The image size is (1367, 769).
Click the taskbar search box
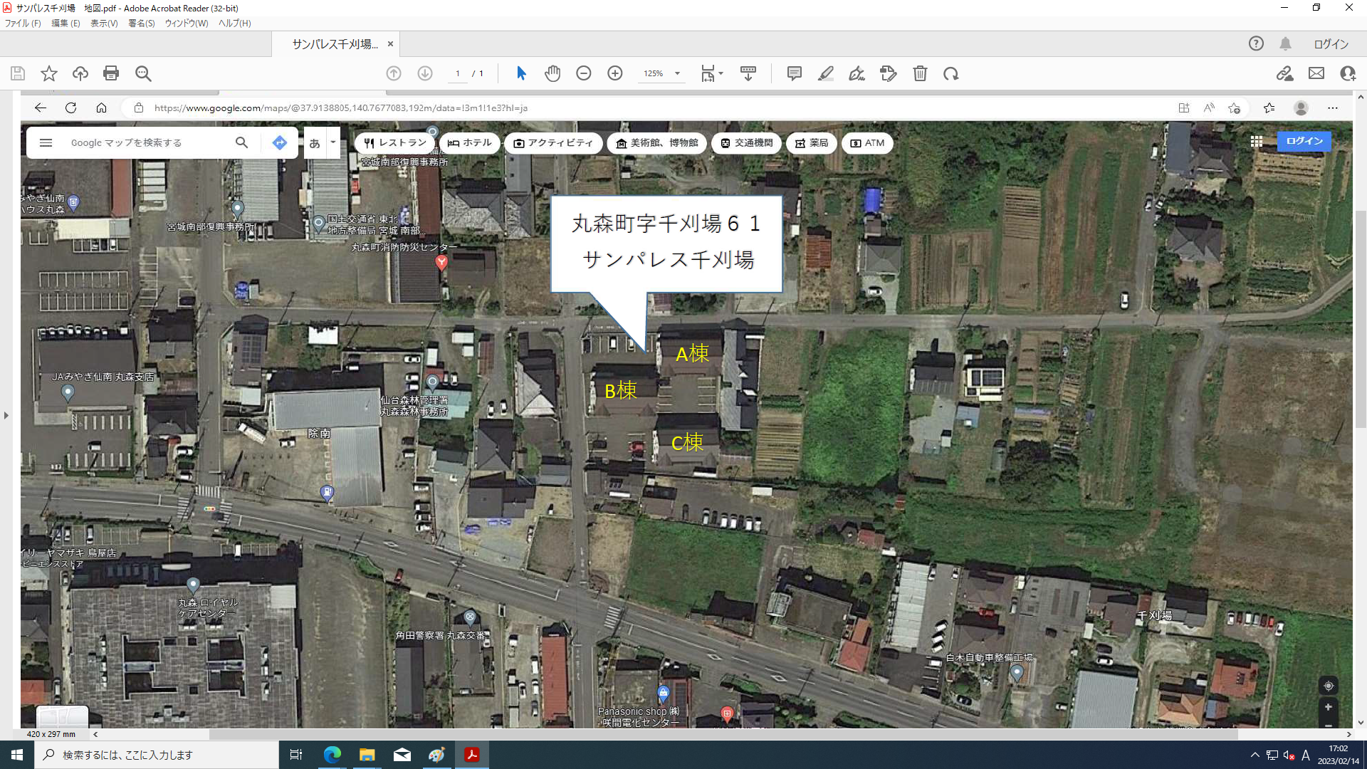coord(157,755)
